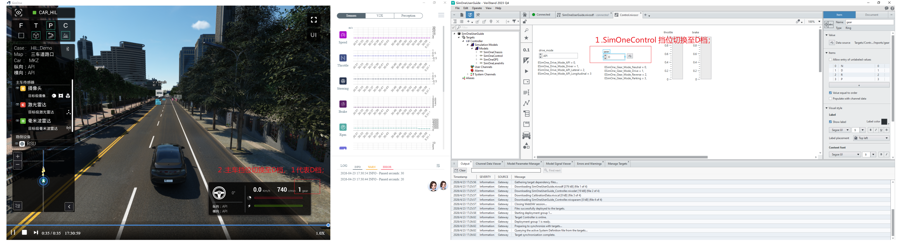Enable Allow entry of unlabeled values
This screenshot has height=241, width=898.
(830, 60)
